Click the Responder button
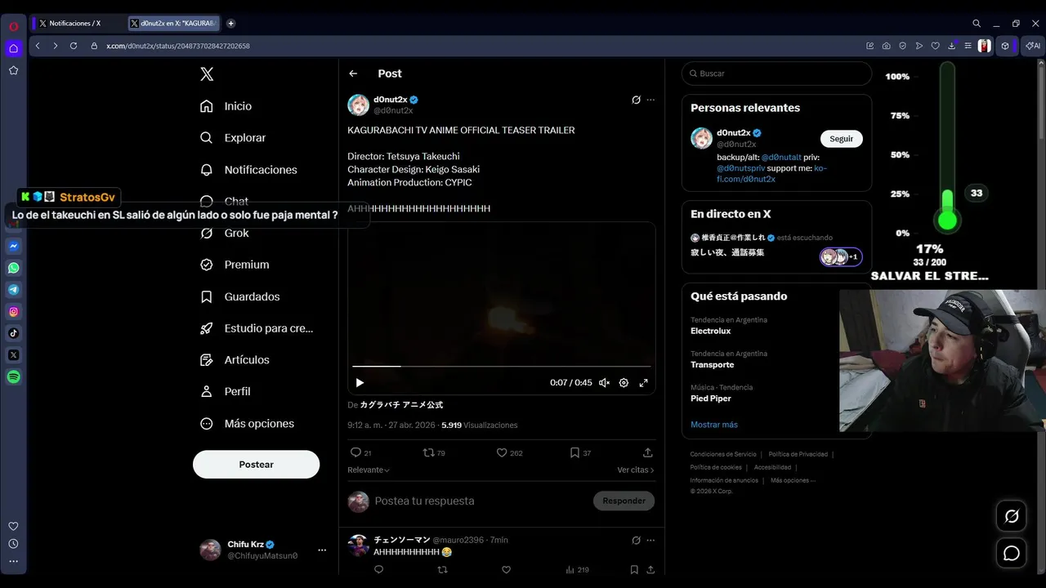Viewport: 1046px width, 588px height. tap(624, 501)
